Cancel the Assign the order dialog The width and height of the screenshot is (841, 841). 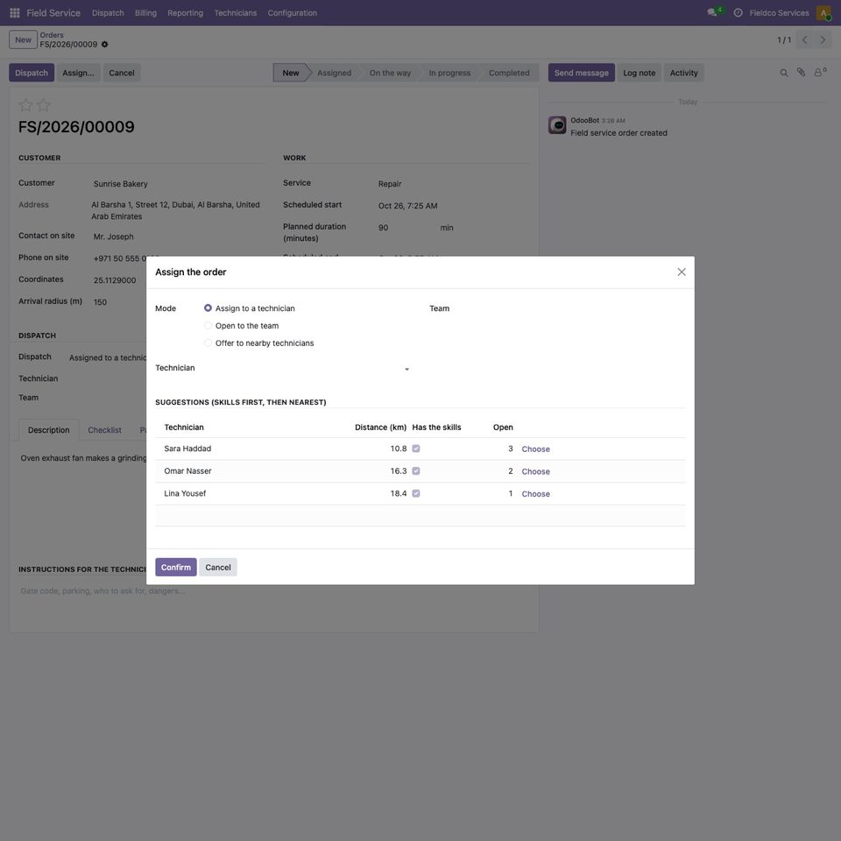pos(218,567)
